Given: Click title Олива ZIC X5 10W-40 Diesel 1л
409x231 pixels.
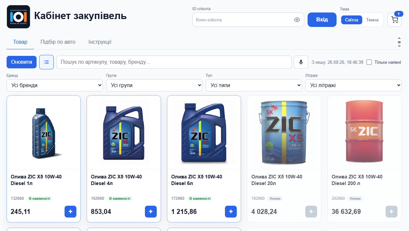Looking at the screenshot, I should 36,180.
